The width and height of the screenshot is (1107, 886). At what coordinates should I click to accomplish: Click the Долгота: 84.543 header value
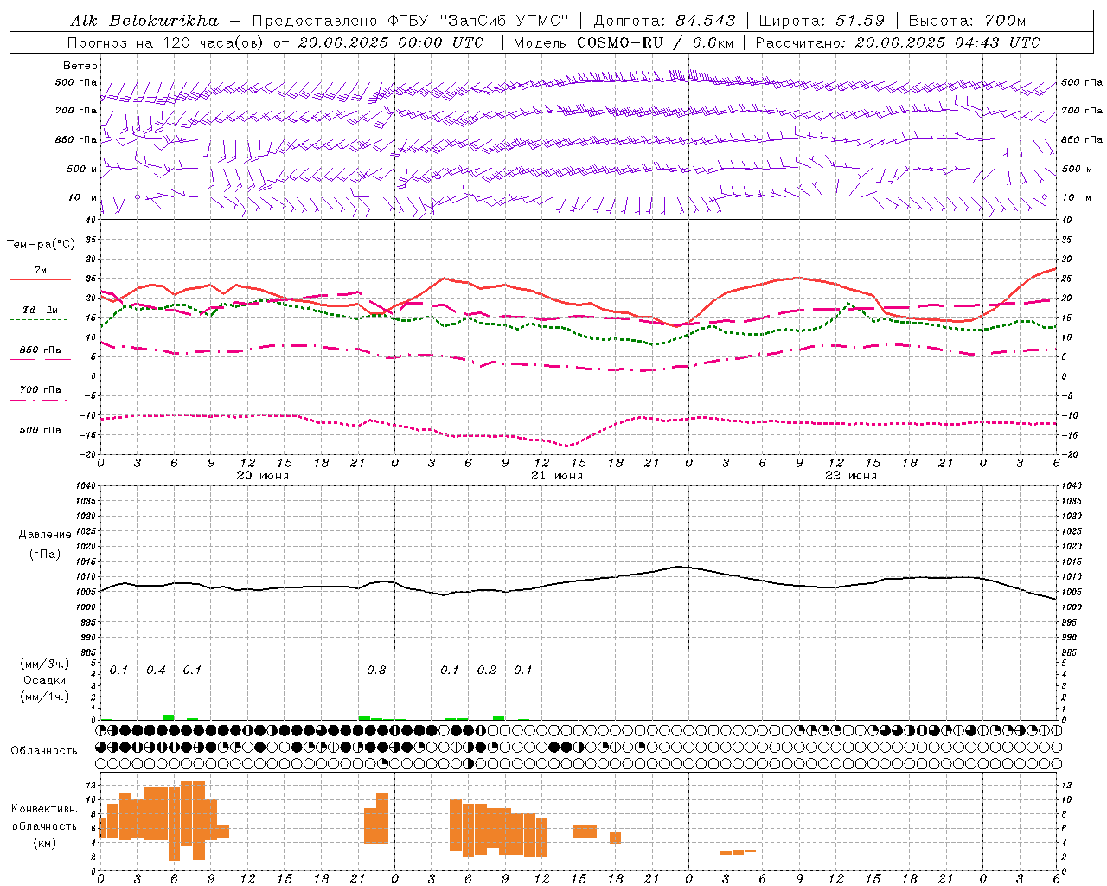665,21
